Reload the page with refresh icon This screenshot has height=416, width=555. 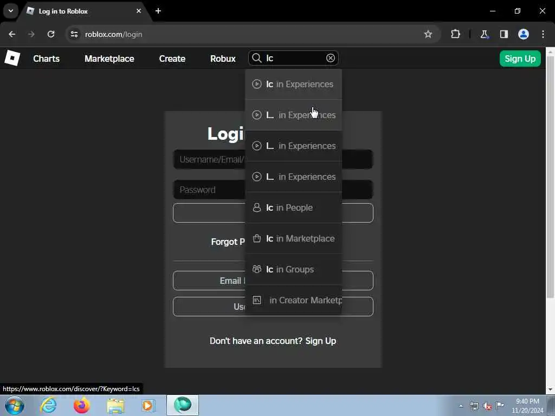click(51, 34)
